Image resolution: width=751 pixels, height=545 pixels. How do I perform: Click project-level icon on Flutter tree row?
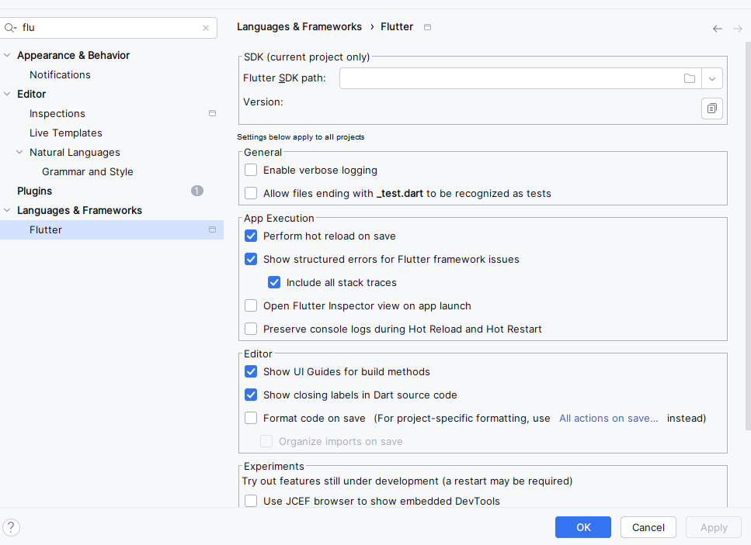click(212, 229)
